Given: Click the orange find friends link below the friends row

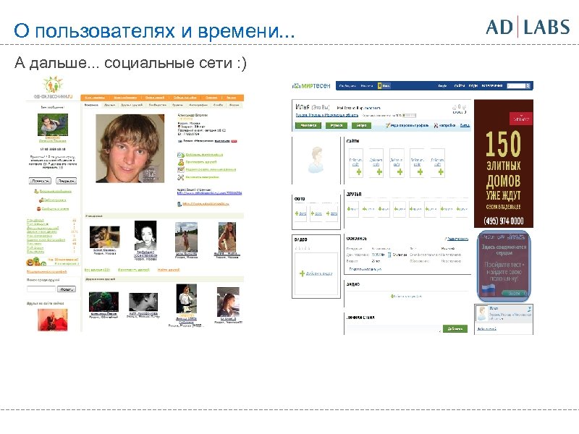Looking at the screenshot, I should pos(169,270).
